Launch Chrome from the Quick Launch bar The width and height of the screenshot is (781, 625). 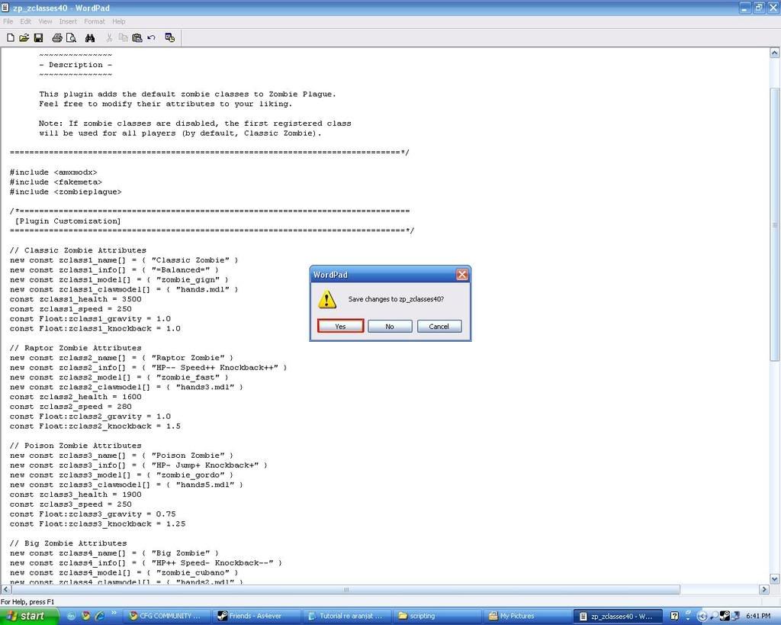pyautogui.click(x=85, y=616)
